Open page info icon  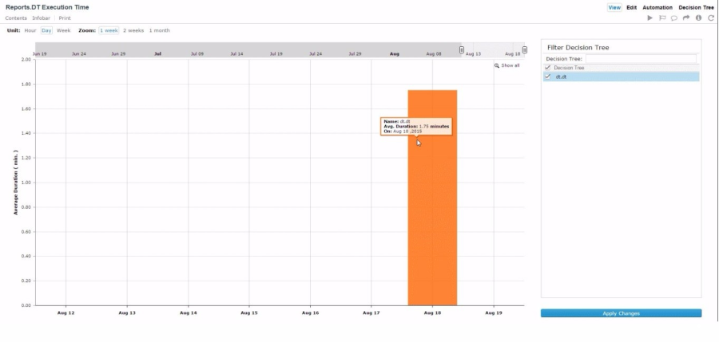(698, 18)
